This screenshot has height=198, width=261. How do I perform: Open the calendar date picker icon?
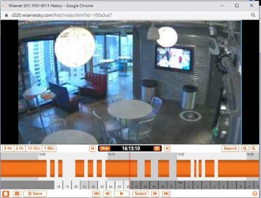(156, 148)
